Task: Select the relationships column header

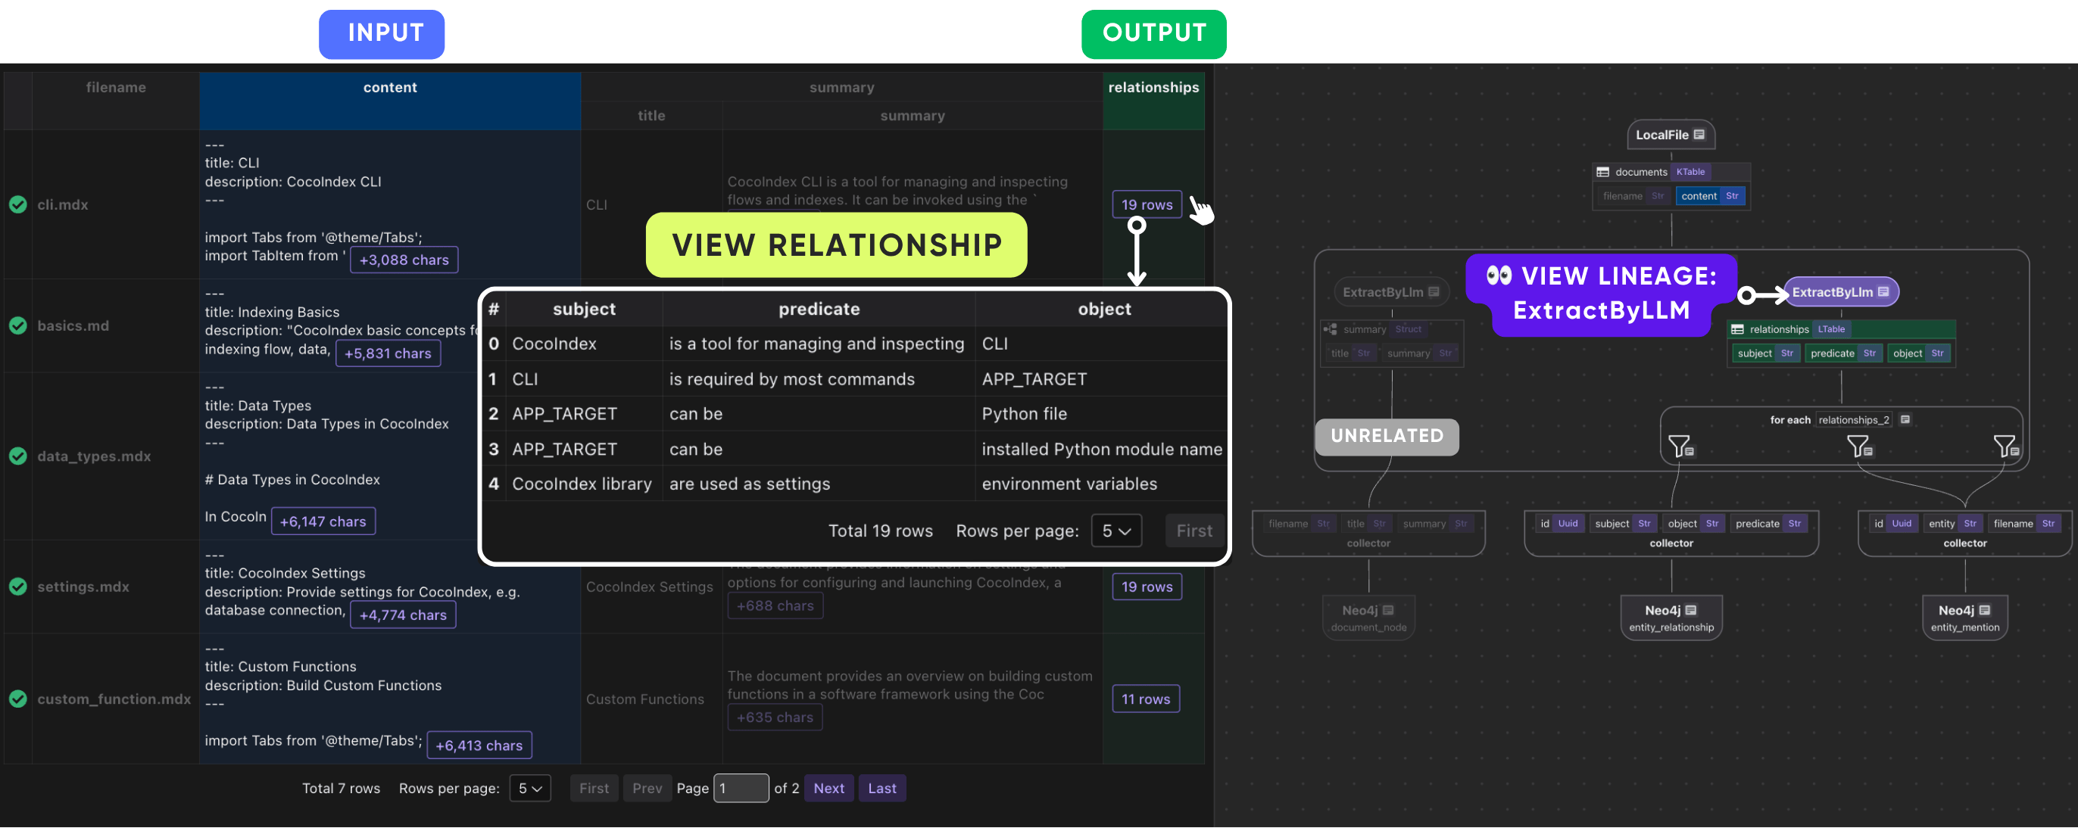Action: 1153,101
